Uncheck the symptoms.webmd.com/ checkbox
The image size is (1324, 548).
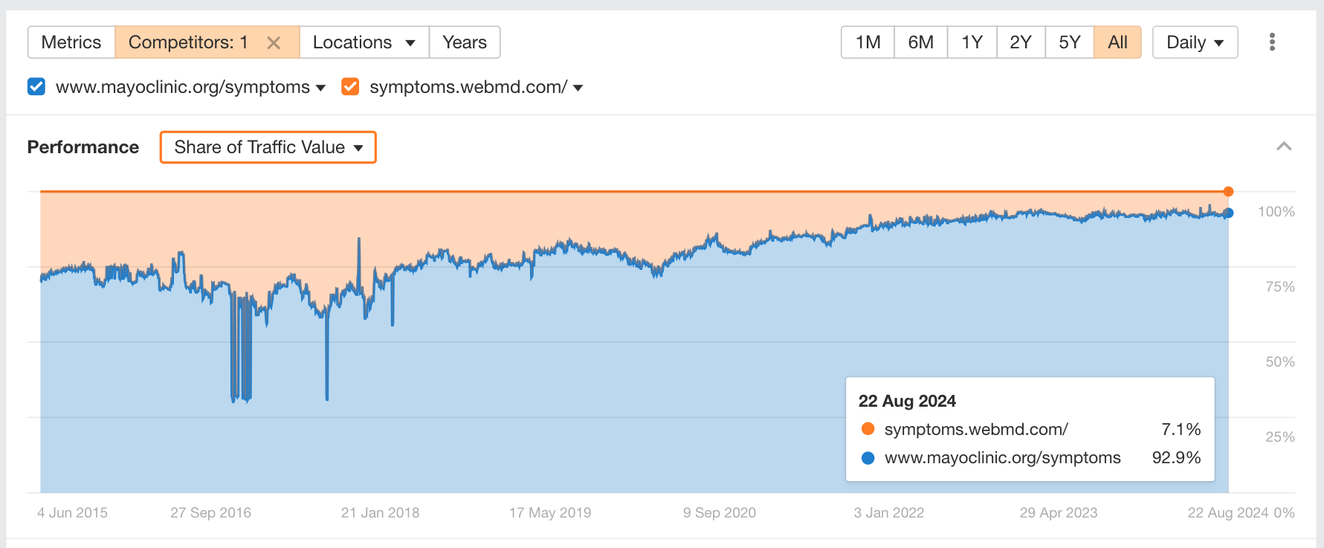pos(349,86)
